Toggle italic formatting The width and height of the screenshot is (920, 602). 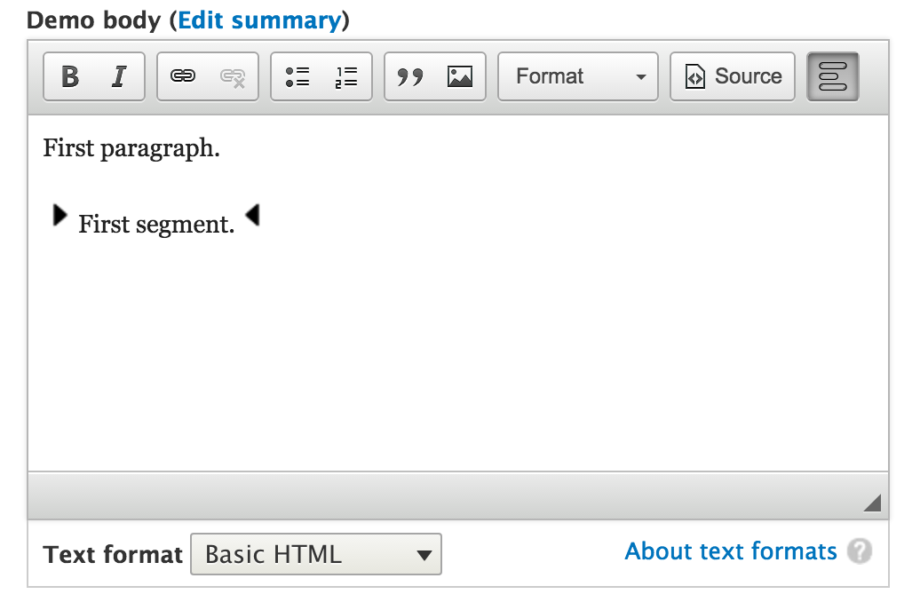pos(119,76)
